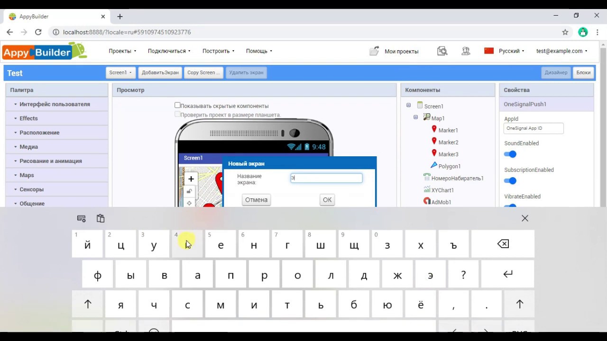Confirm the Новый экран dialog with OK
This screenshot has width=607, height=341.
327,200
